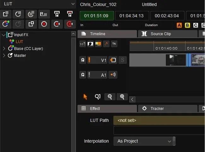This screenshot has width=205, height=152.
Task: Click the LUT Path not set field
Action: (159, 120)
